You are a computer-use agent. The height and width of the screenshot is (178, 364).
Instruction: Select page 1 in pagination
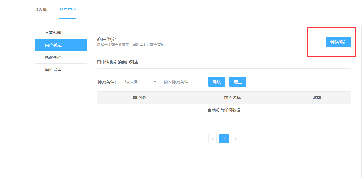tap(224, 139)
